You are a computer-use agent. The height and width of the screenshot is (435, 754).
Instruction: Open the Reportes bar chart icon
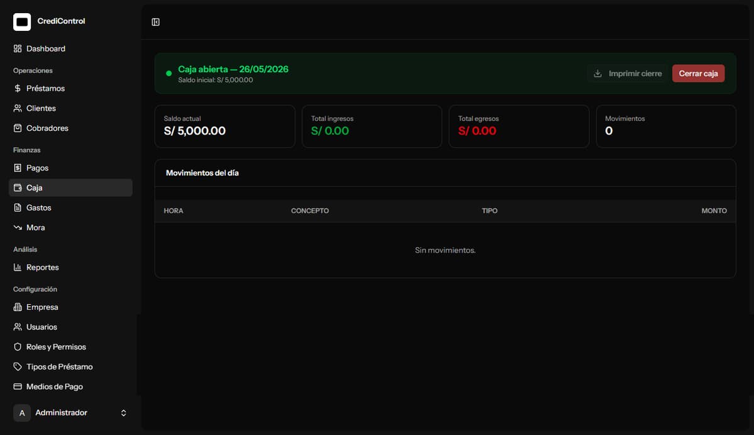coord(18,267)
